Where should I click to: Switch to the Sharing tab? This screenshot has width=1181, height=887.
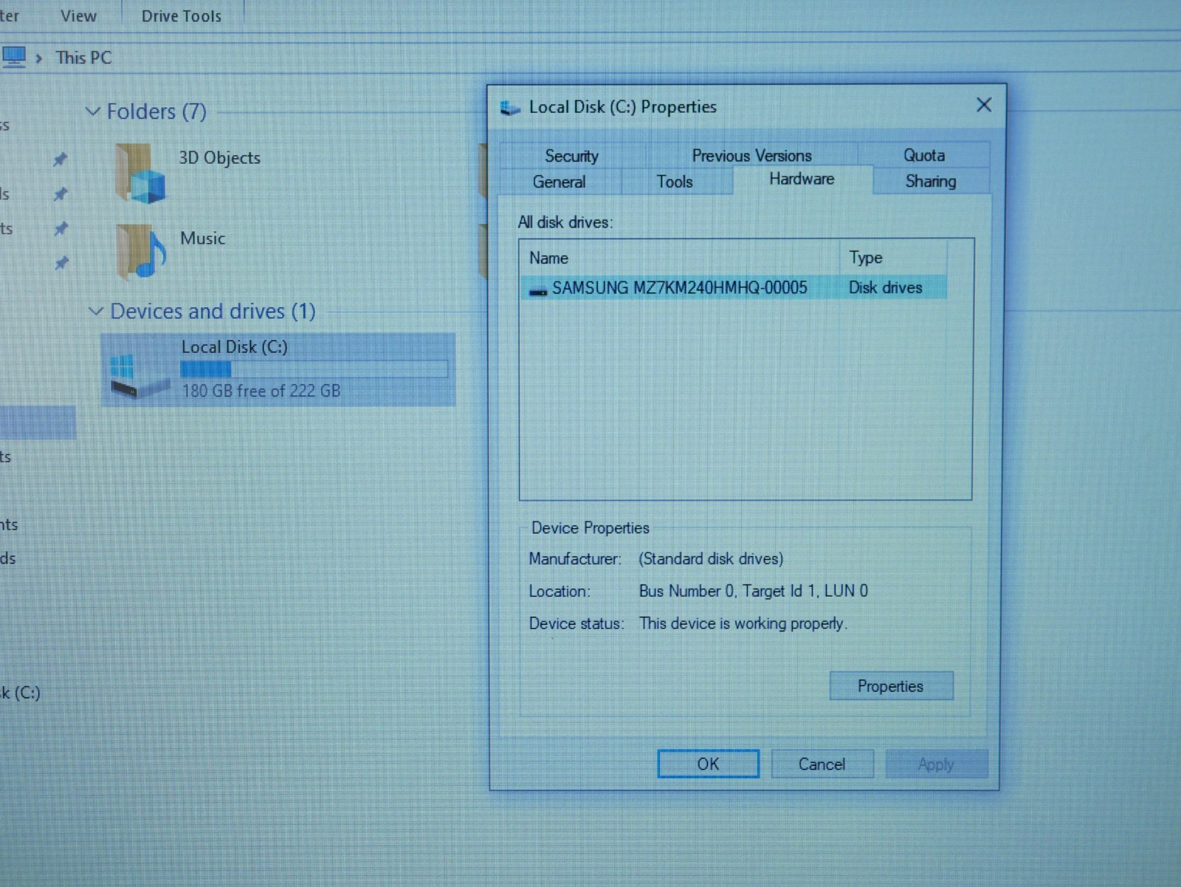coord(931,181)
